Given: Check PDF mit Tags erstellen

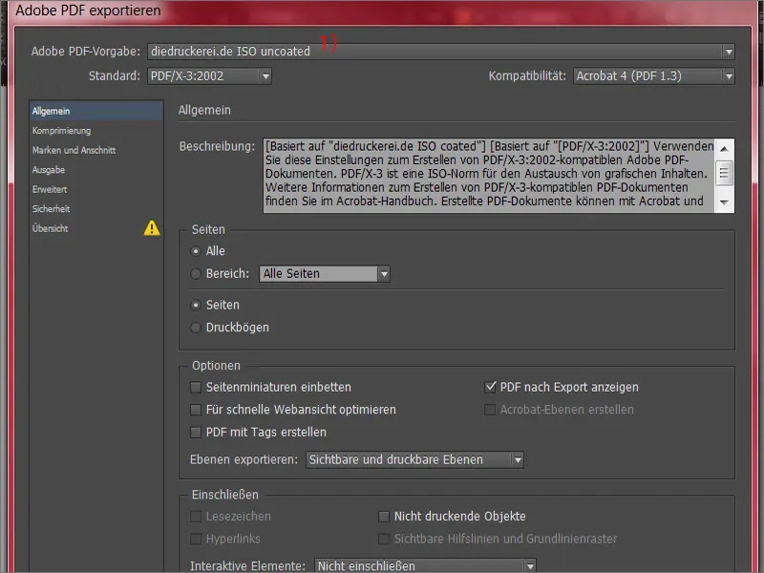Looking at the screenshot, I should pyautogui.click(x=196, y=433).
